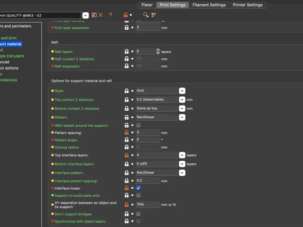
Task: Click the lock icon for Don't support bridges
Action: point(126,214)
